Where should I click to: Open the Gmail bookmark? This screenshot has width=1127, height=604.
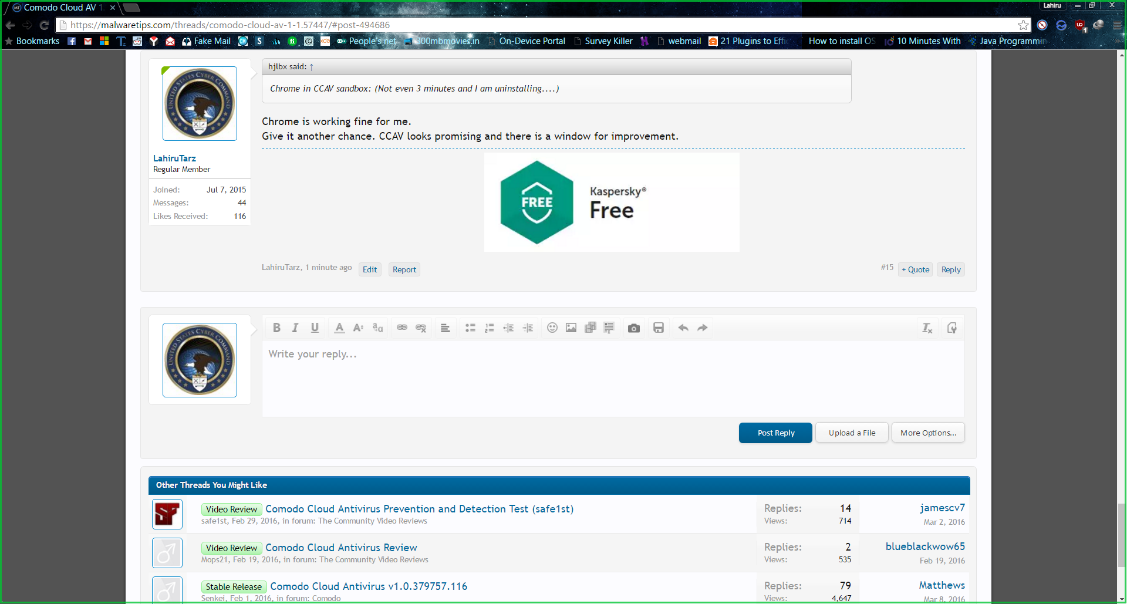tap(88, 41)
